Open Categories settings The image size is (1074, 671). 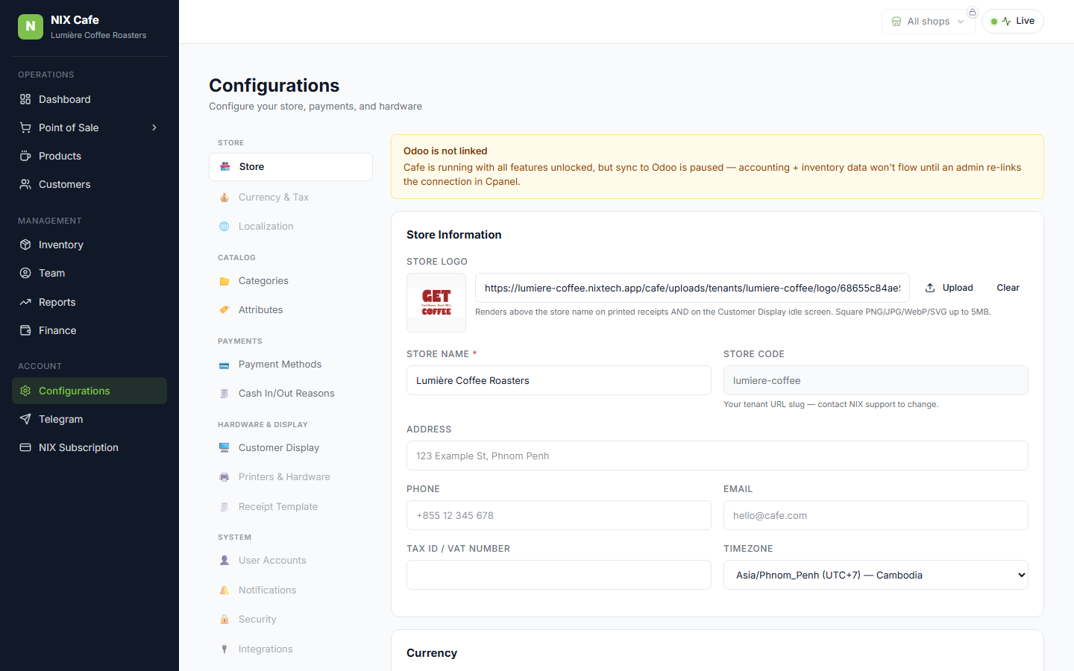pos(291,280)
